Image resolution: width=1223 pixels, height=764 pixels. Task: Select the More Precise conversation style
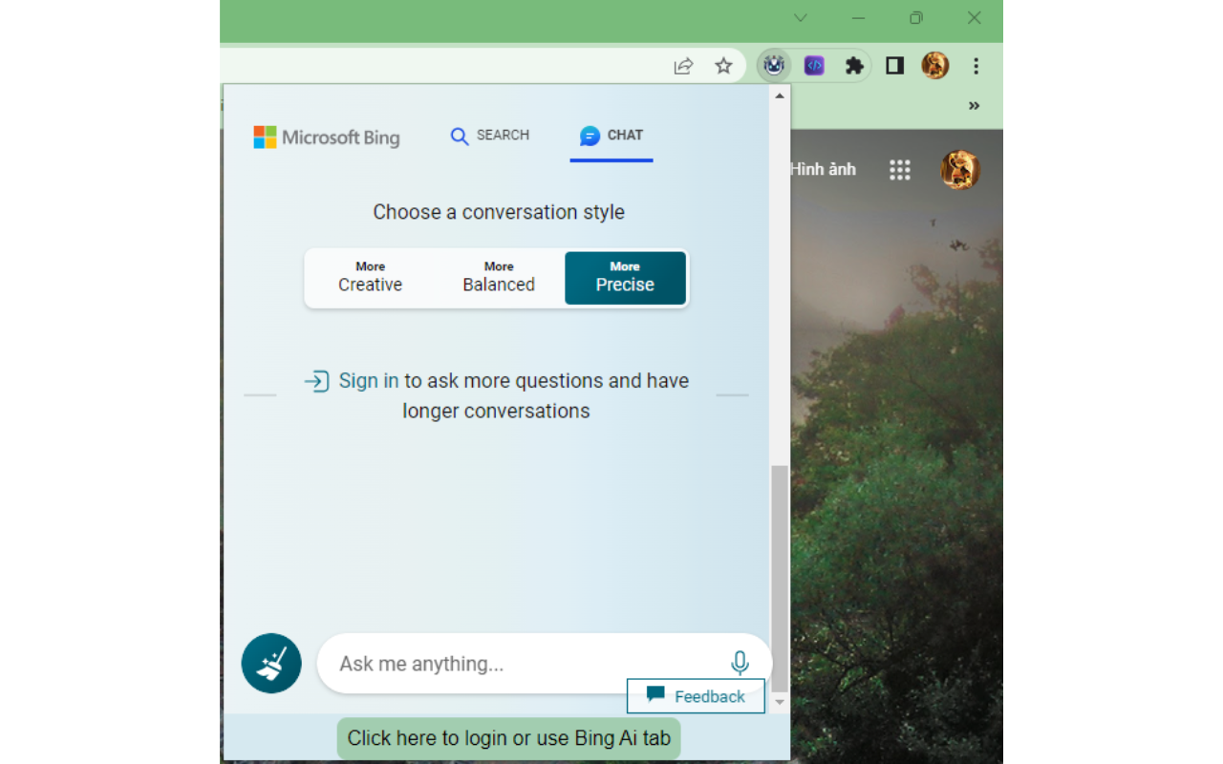(626, 278)
